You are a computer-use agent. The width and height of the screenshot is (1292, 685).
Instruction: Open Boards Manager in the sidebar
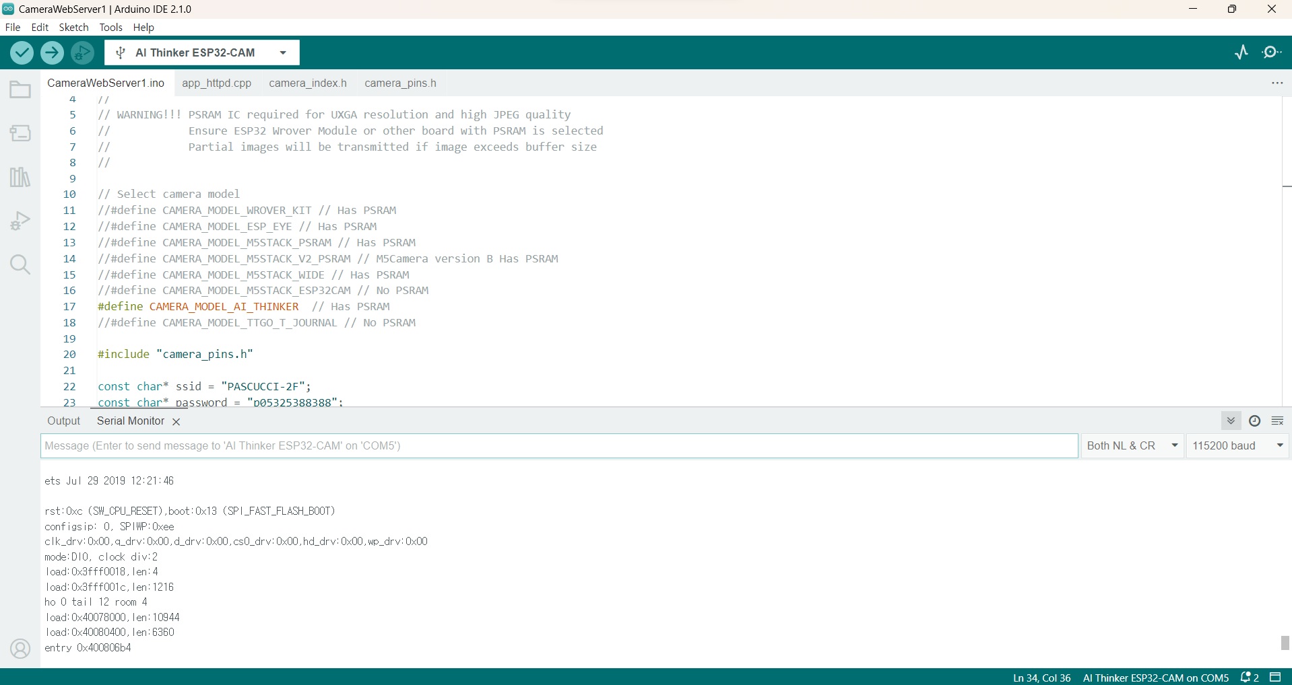pos(20,133)
